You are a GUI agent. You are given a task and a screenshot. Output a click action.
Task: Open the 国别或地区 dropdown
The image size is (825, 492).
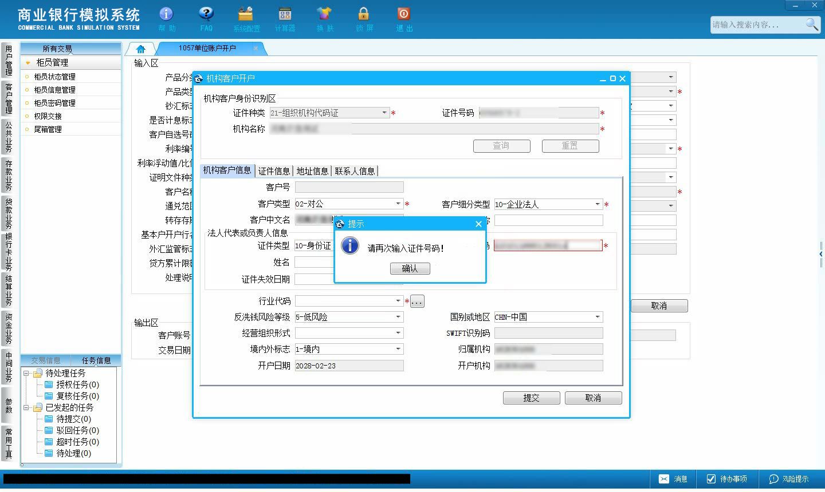598,317
